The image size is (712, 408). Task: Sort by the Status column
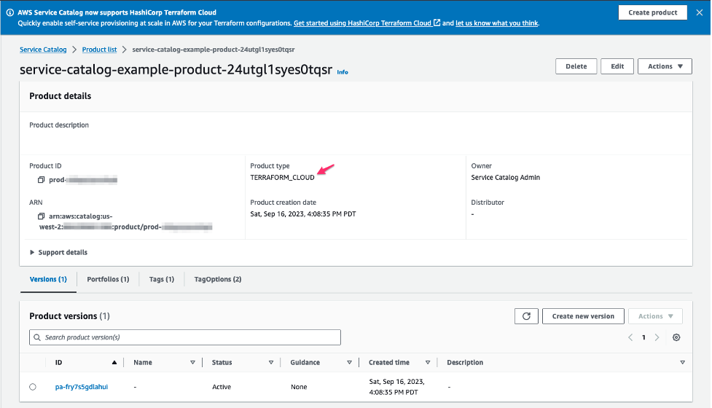point(270,362)
